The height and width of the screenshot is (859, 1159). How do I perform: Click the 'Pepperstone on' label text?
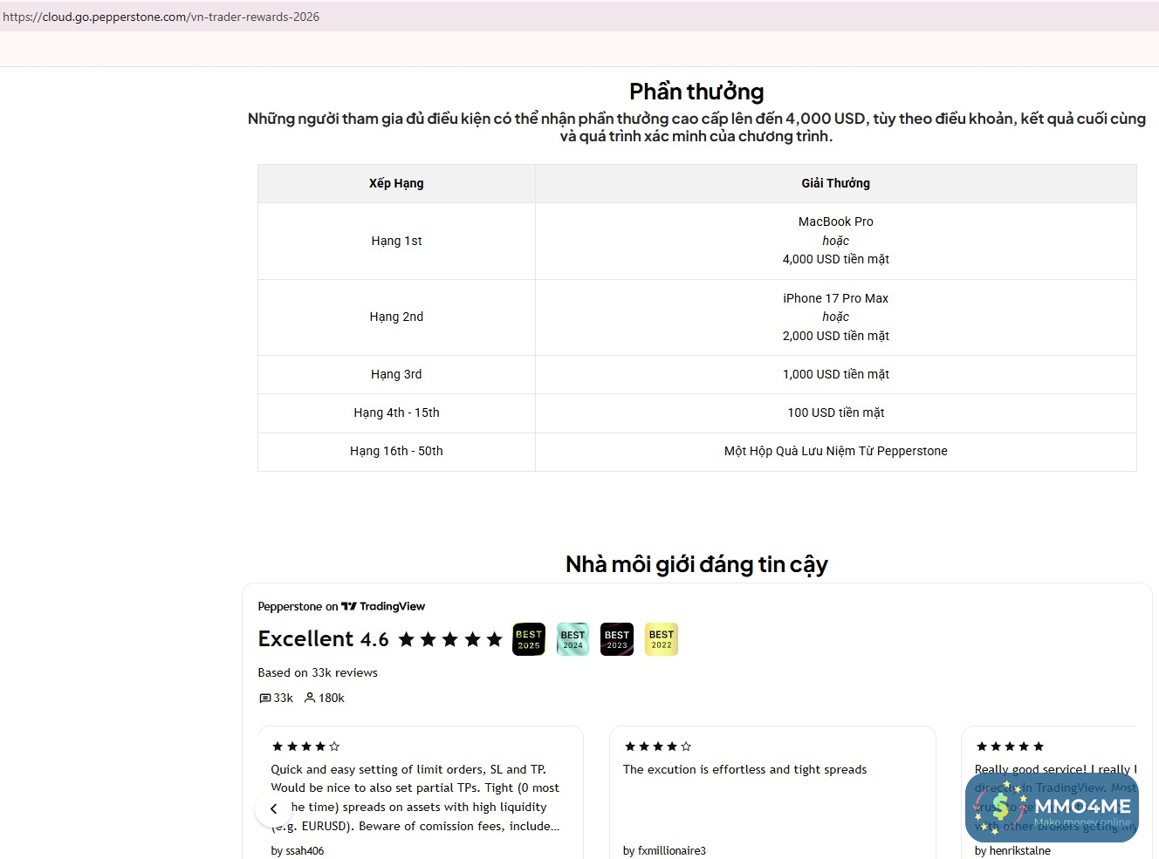(x=298, y=606)
